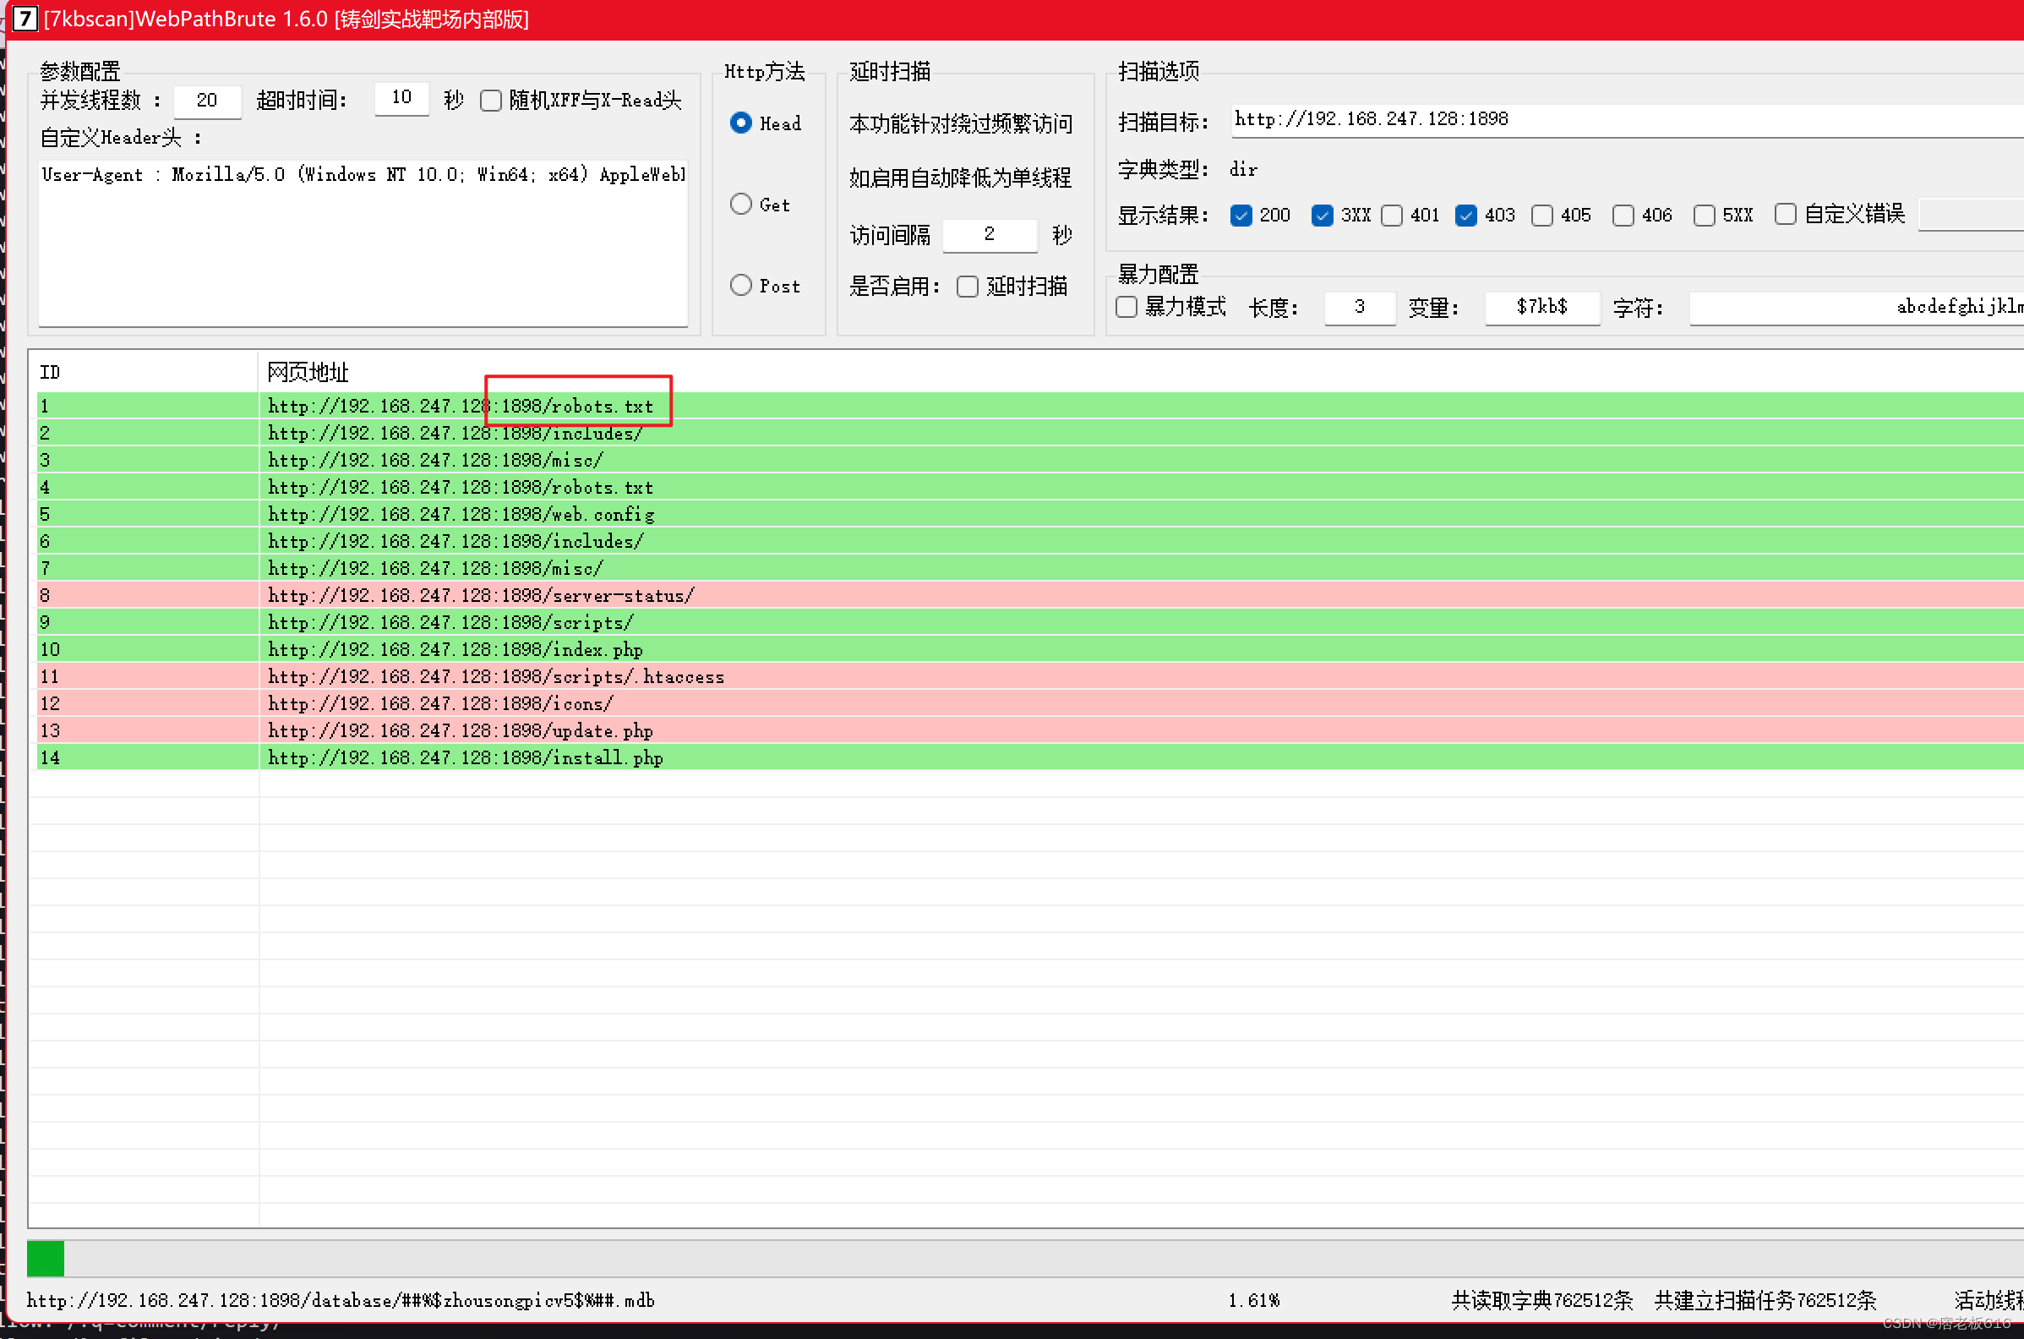2024x1339 pixels.
Task: Enable the 暴力模式 brute force mode checkbox
Action: (x=1127, y=307)
